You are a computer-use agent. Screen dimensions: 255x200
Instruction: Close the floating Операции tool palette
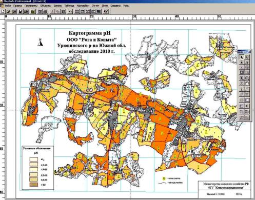pos(249,52)
